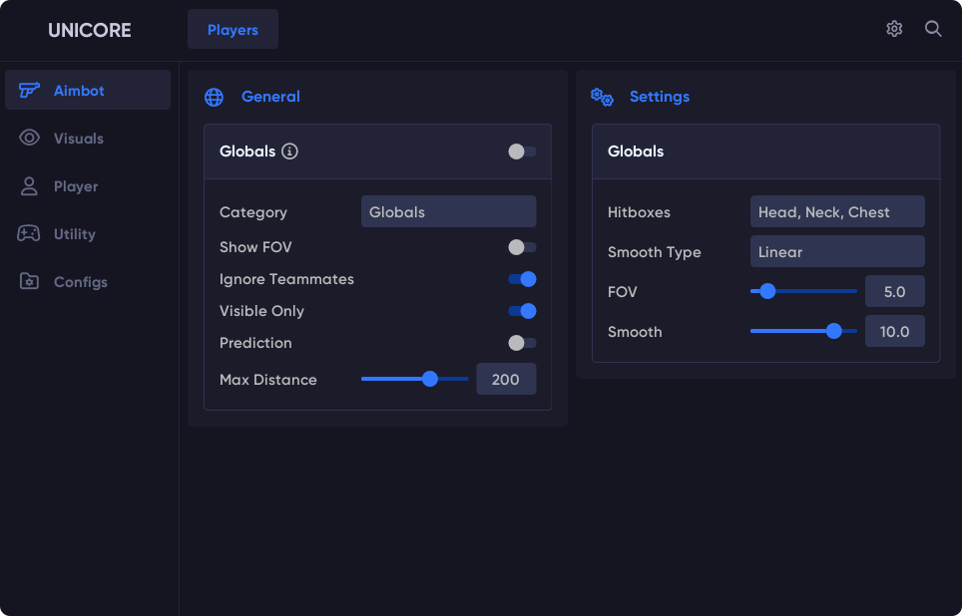Click the folder icon for Configs
The width and height of the screenshot is (962, 616).
pyautogui.click(x=29, y=281)
